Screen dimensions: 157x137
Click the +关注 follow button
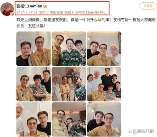click(x=148, y=6)
